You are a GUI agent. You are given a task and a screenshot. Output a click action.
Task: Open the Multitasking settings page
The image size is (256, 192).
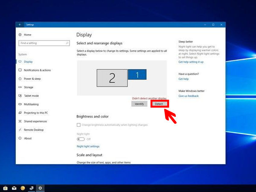pyautogui.click(x=31, y=104)
